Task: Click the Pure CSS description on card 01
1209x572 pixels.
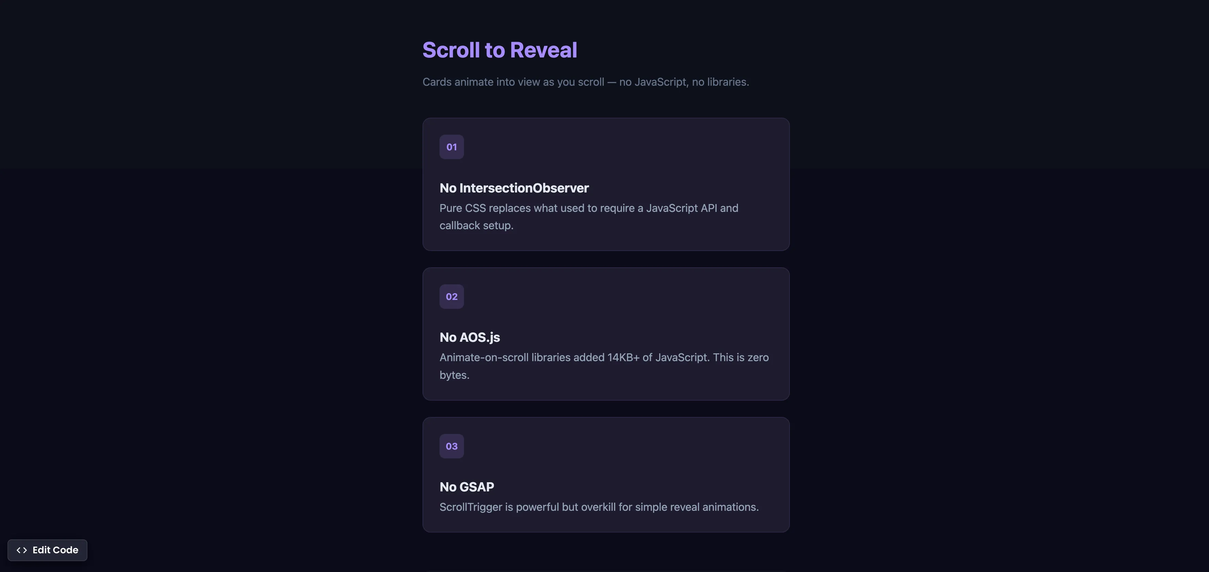Action: [x=589, y=216]
